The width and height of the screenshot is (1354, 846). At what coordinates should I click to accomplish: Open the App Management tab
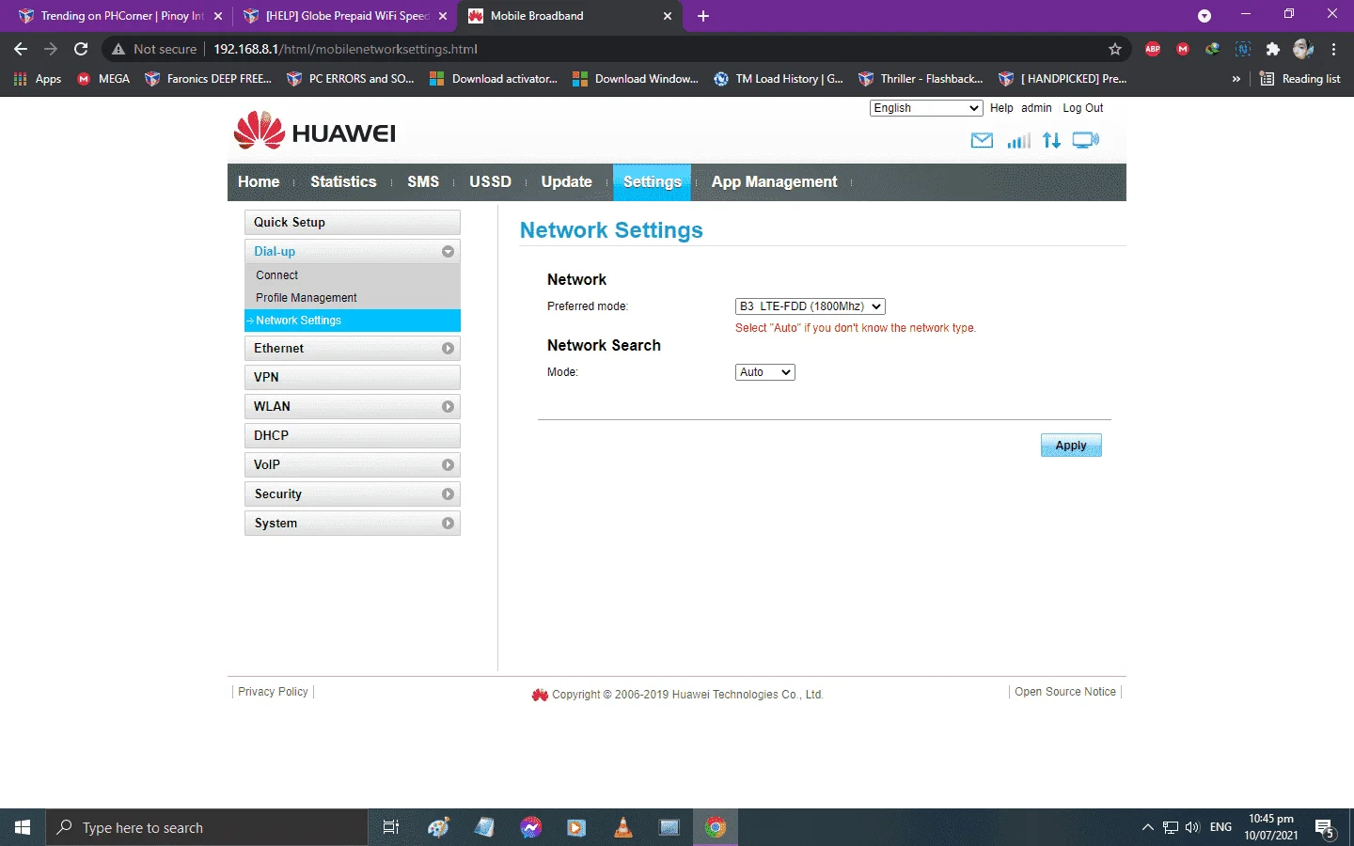(x=774, y=182)
